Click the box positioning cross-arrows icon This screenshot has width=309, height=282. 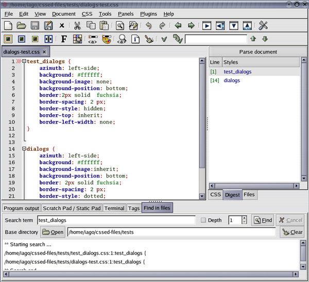[x=48, y=39]
